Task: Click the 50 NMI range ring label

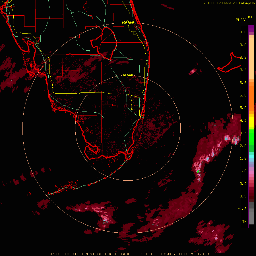Action: 128,75
